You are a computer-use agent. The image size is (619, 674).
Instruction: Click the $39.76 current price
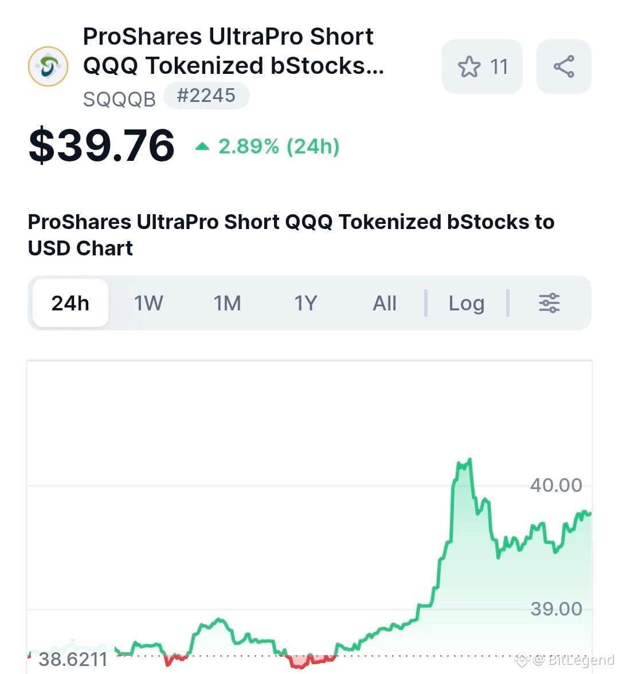pos(101,145)
